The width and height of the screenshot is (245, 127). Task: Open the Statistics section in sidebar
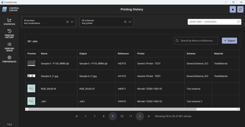(9, 21)
